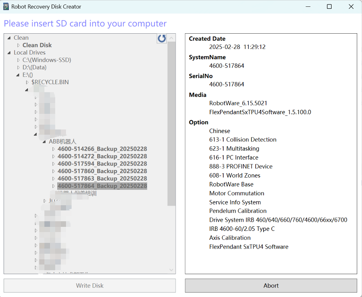Collapse the E:\() drive node
Viewport: 362px width, 297px height.
(18, 75)
